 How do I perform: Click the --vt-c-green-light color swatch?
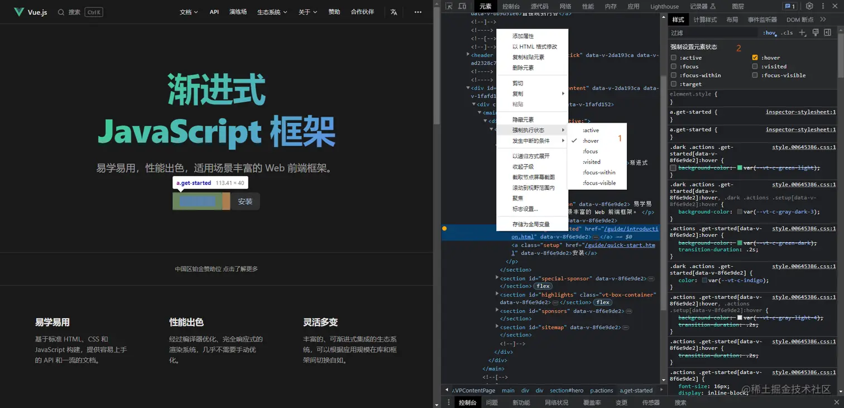740,168
